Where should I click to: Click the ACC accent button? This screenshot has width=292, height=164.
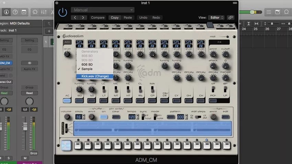[67, 42]
